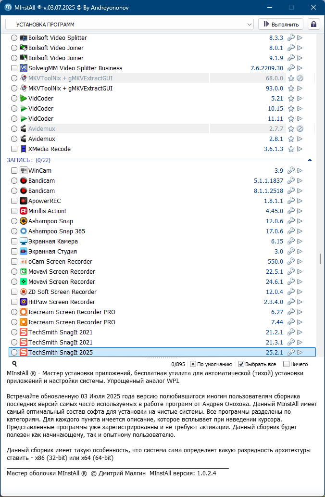This screenshot has width=325, height=497.
Task: Click play arrow for TechSmith SnagIt 2025
Action: [x=300, y=352]
